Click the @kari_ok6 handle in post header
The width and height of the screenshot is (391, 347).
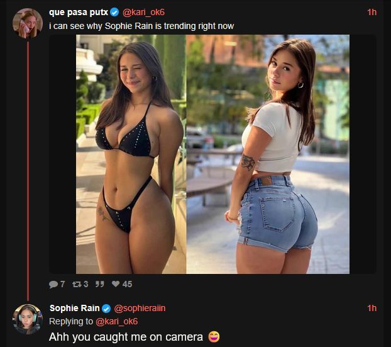tap(143, 12)
